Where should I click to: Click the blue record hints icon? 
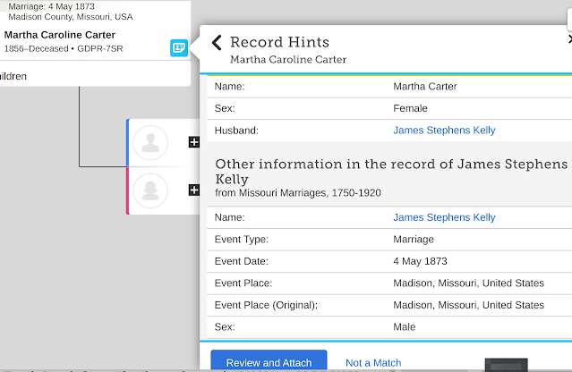click(x=179, y=48)
